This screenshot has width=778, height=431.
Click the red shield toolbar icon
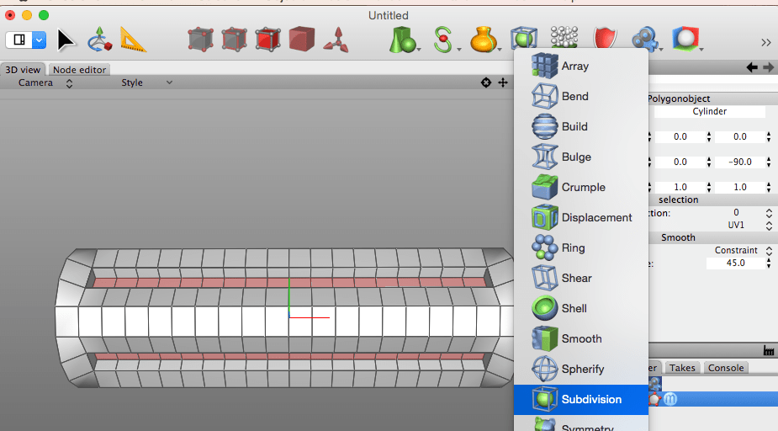[605, 38]
